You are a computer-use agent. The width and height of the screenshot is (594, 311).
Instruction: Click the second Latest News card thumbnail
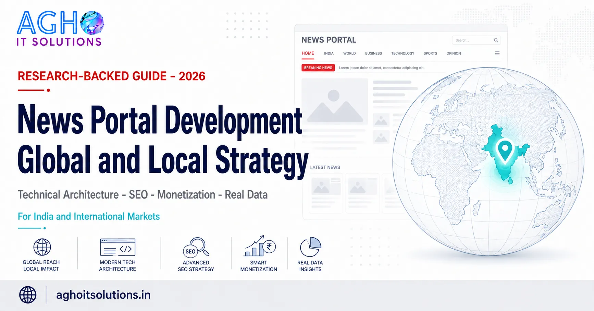click(362, 187)
